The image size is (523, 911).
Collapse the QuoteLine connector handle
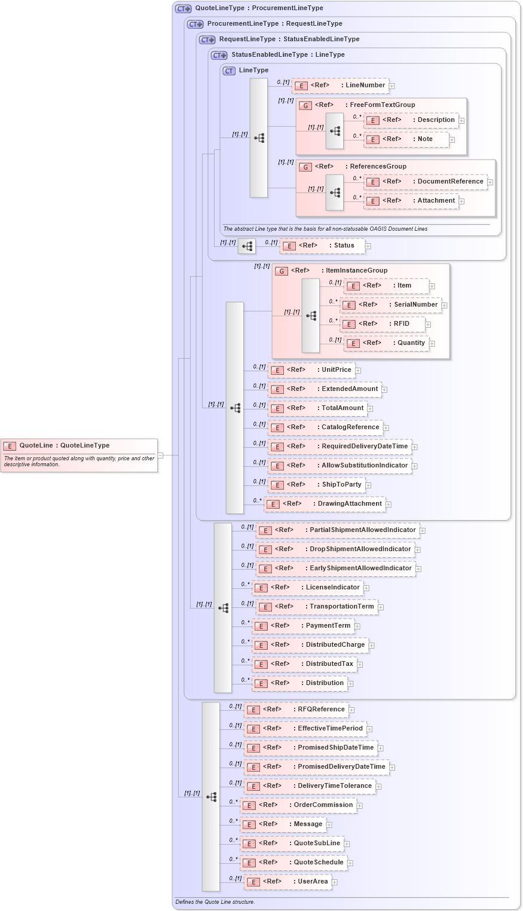point(160,454)
